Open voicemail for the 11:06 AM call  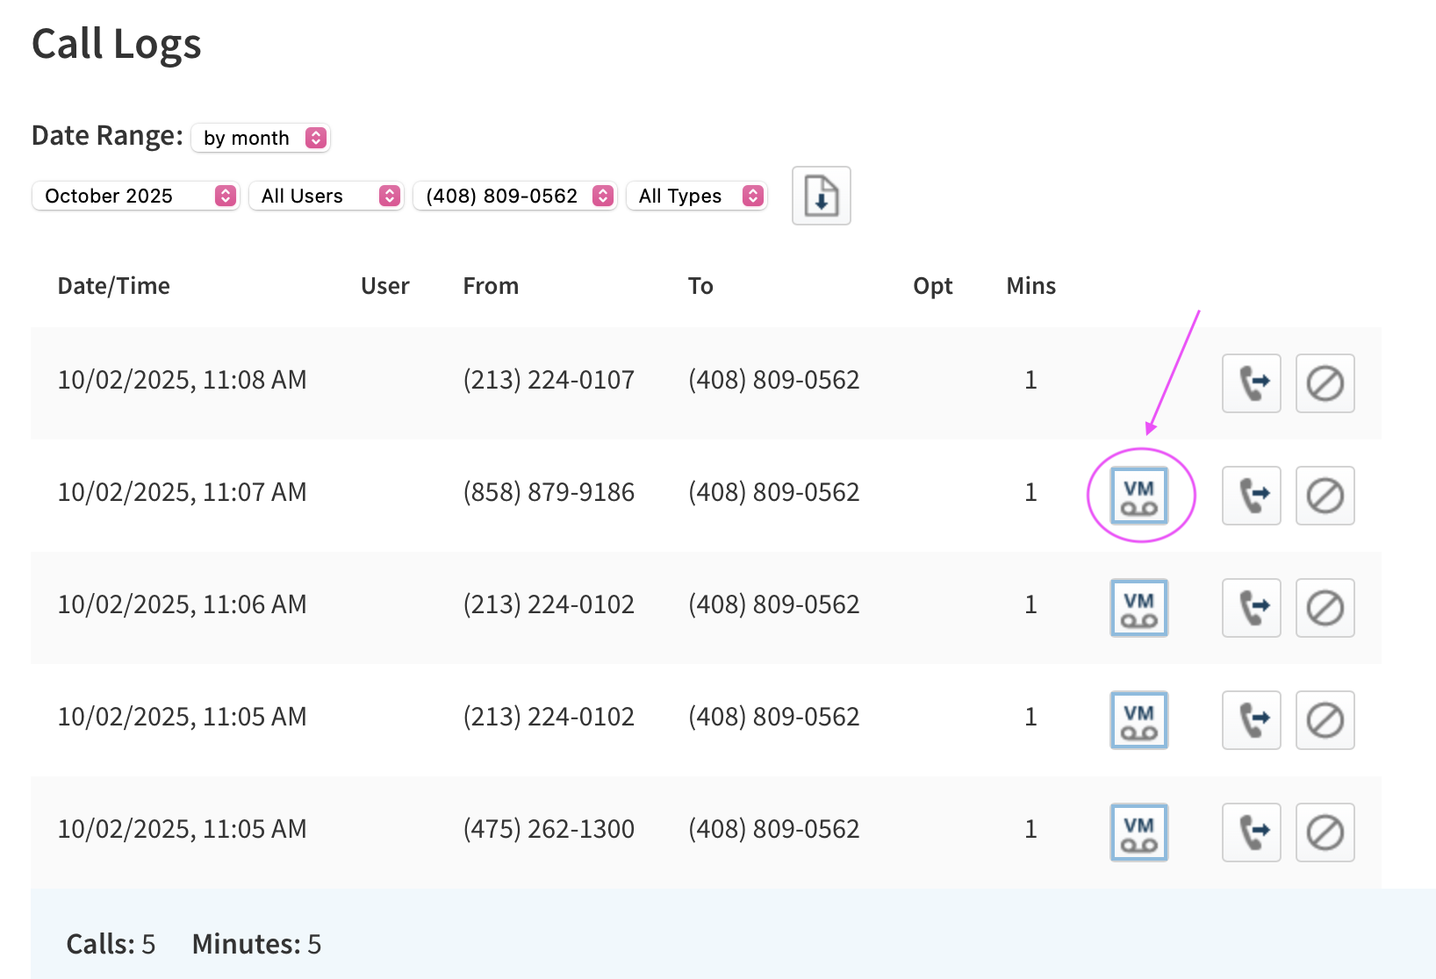click(1138, 608)
